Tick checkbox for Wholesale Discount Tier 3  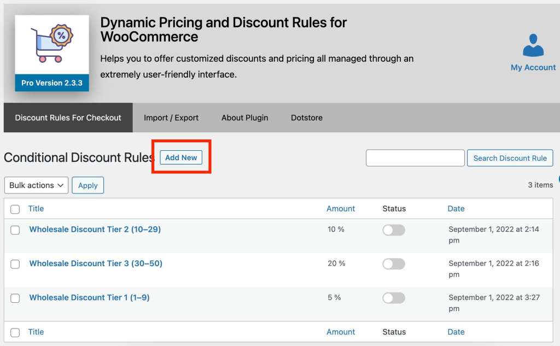click(x=15, y=264)
